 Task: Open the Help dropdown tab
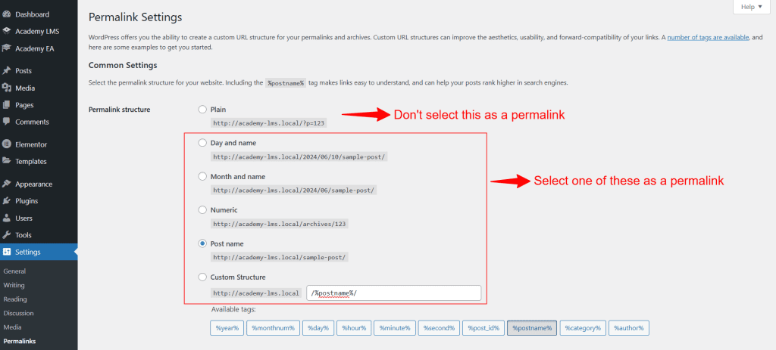pyautogui.click(x=751, y=7)
